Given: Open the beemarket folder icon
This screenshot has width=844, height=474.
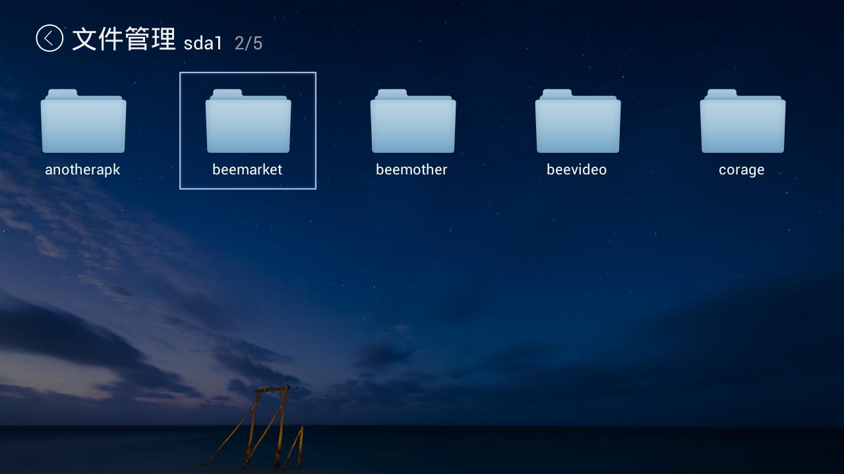Looking at the screenshot, I should 248,122.
